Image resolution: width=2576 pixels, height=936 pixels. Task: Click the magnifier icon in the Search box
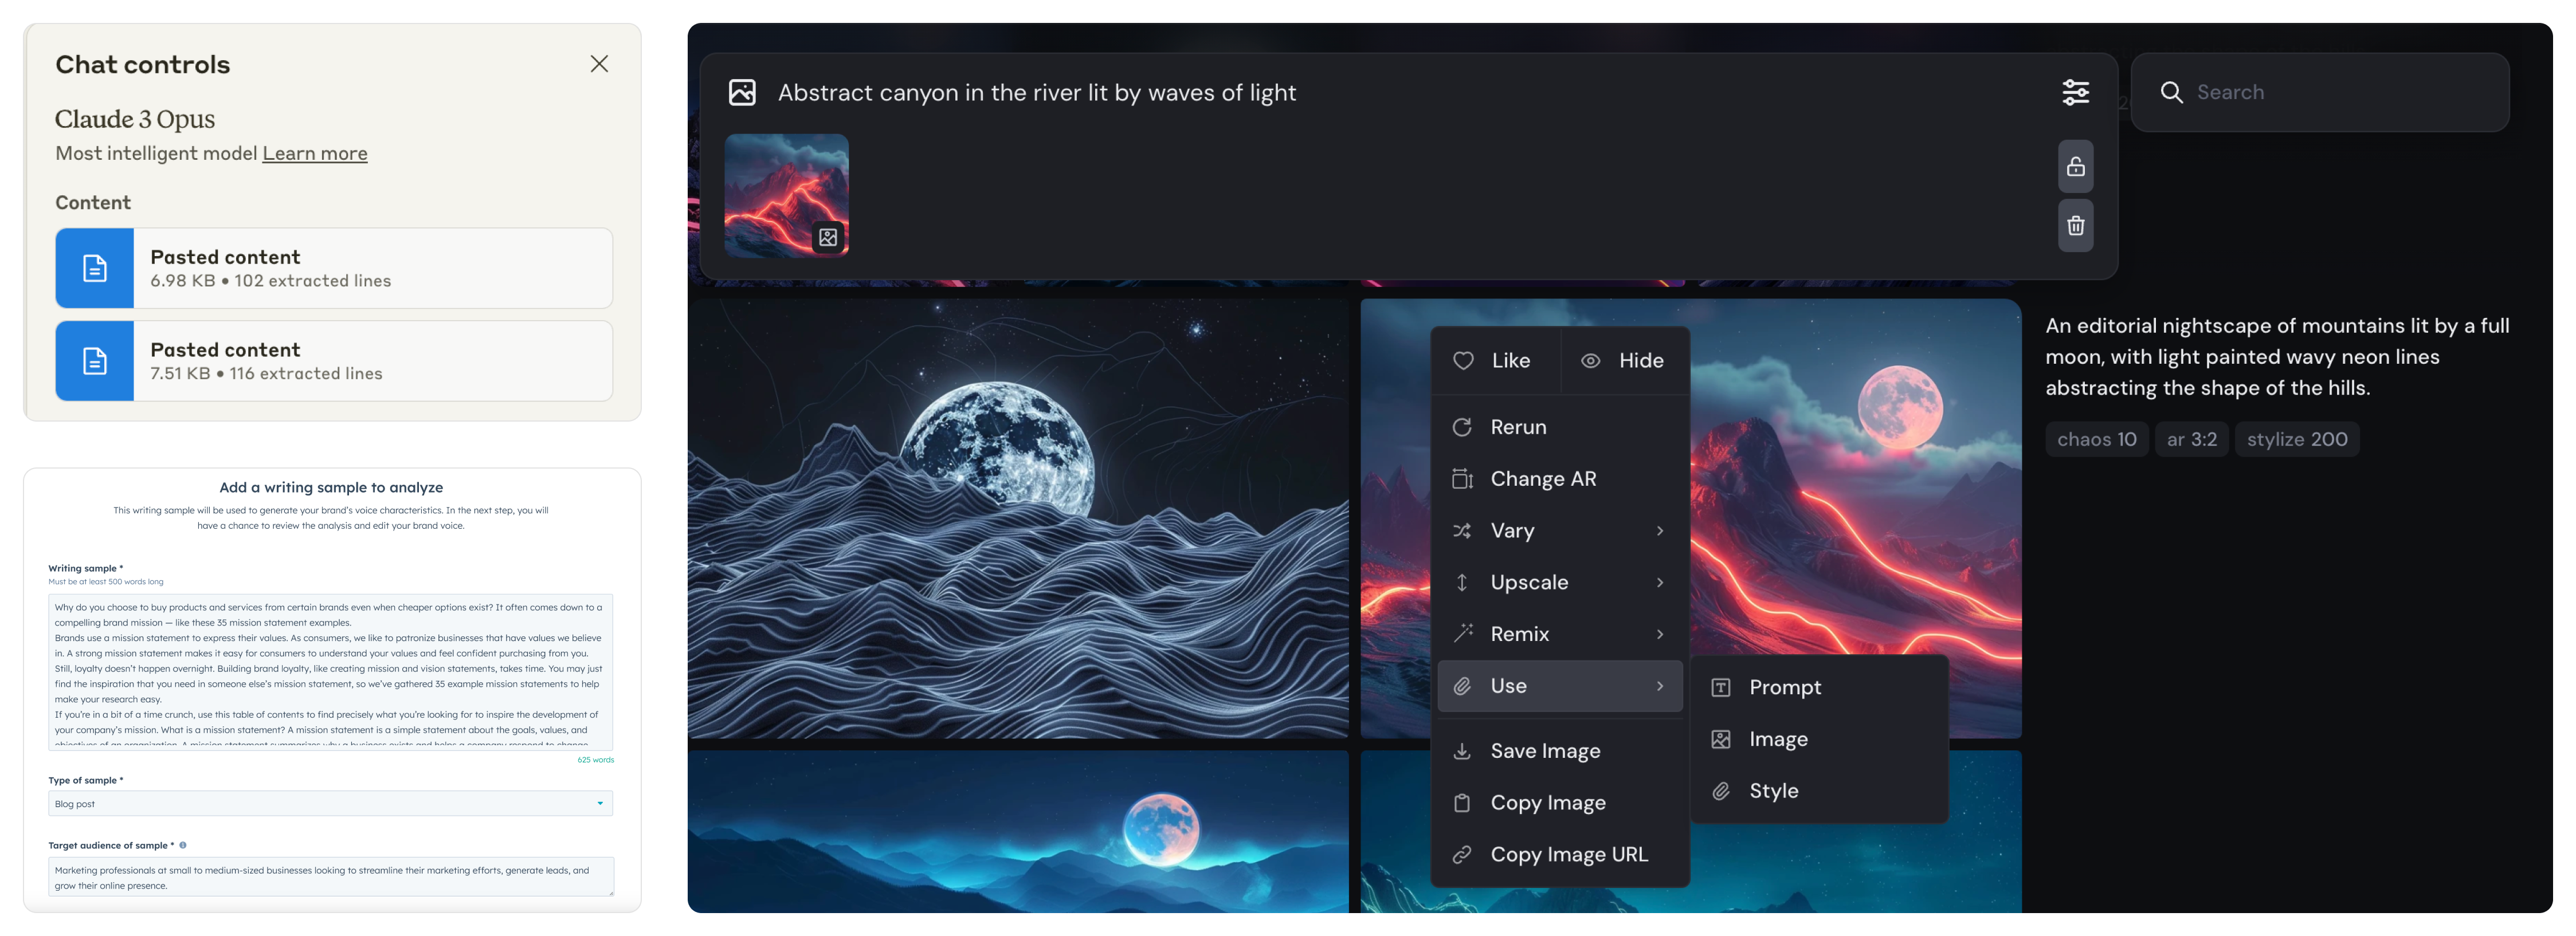[2171, 92]
